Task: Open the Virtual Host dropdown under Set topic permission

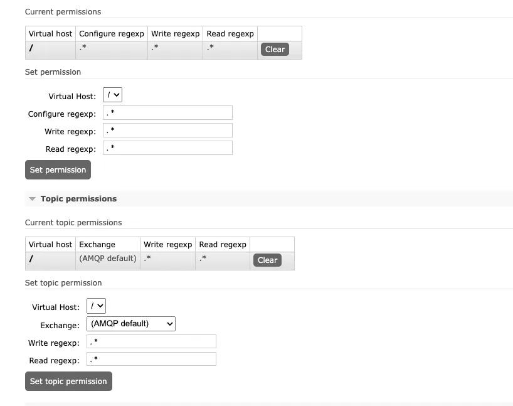Action: (x=96, y=306)
